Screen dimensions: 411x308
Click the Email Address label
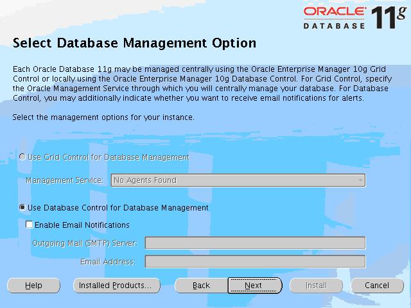point(108,262)
